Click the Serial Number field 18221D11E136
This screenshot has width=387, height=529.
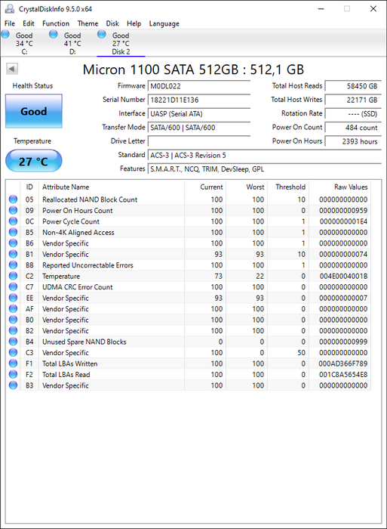click(x=199, y=100)
